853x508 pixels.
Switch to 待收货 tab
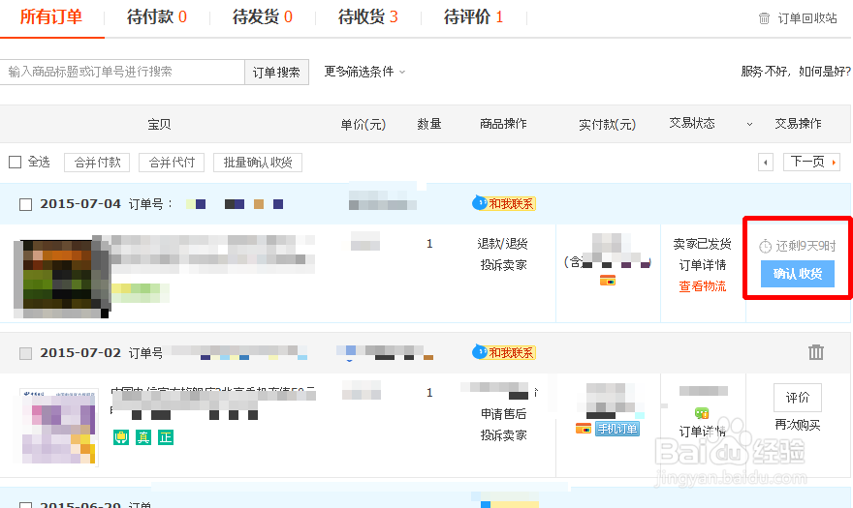point(367,16)
